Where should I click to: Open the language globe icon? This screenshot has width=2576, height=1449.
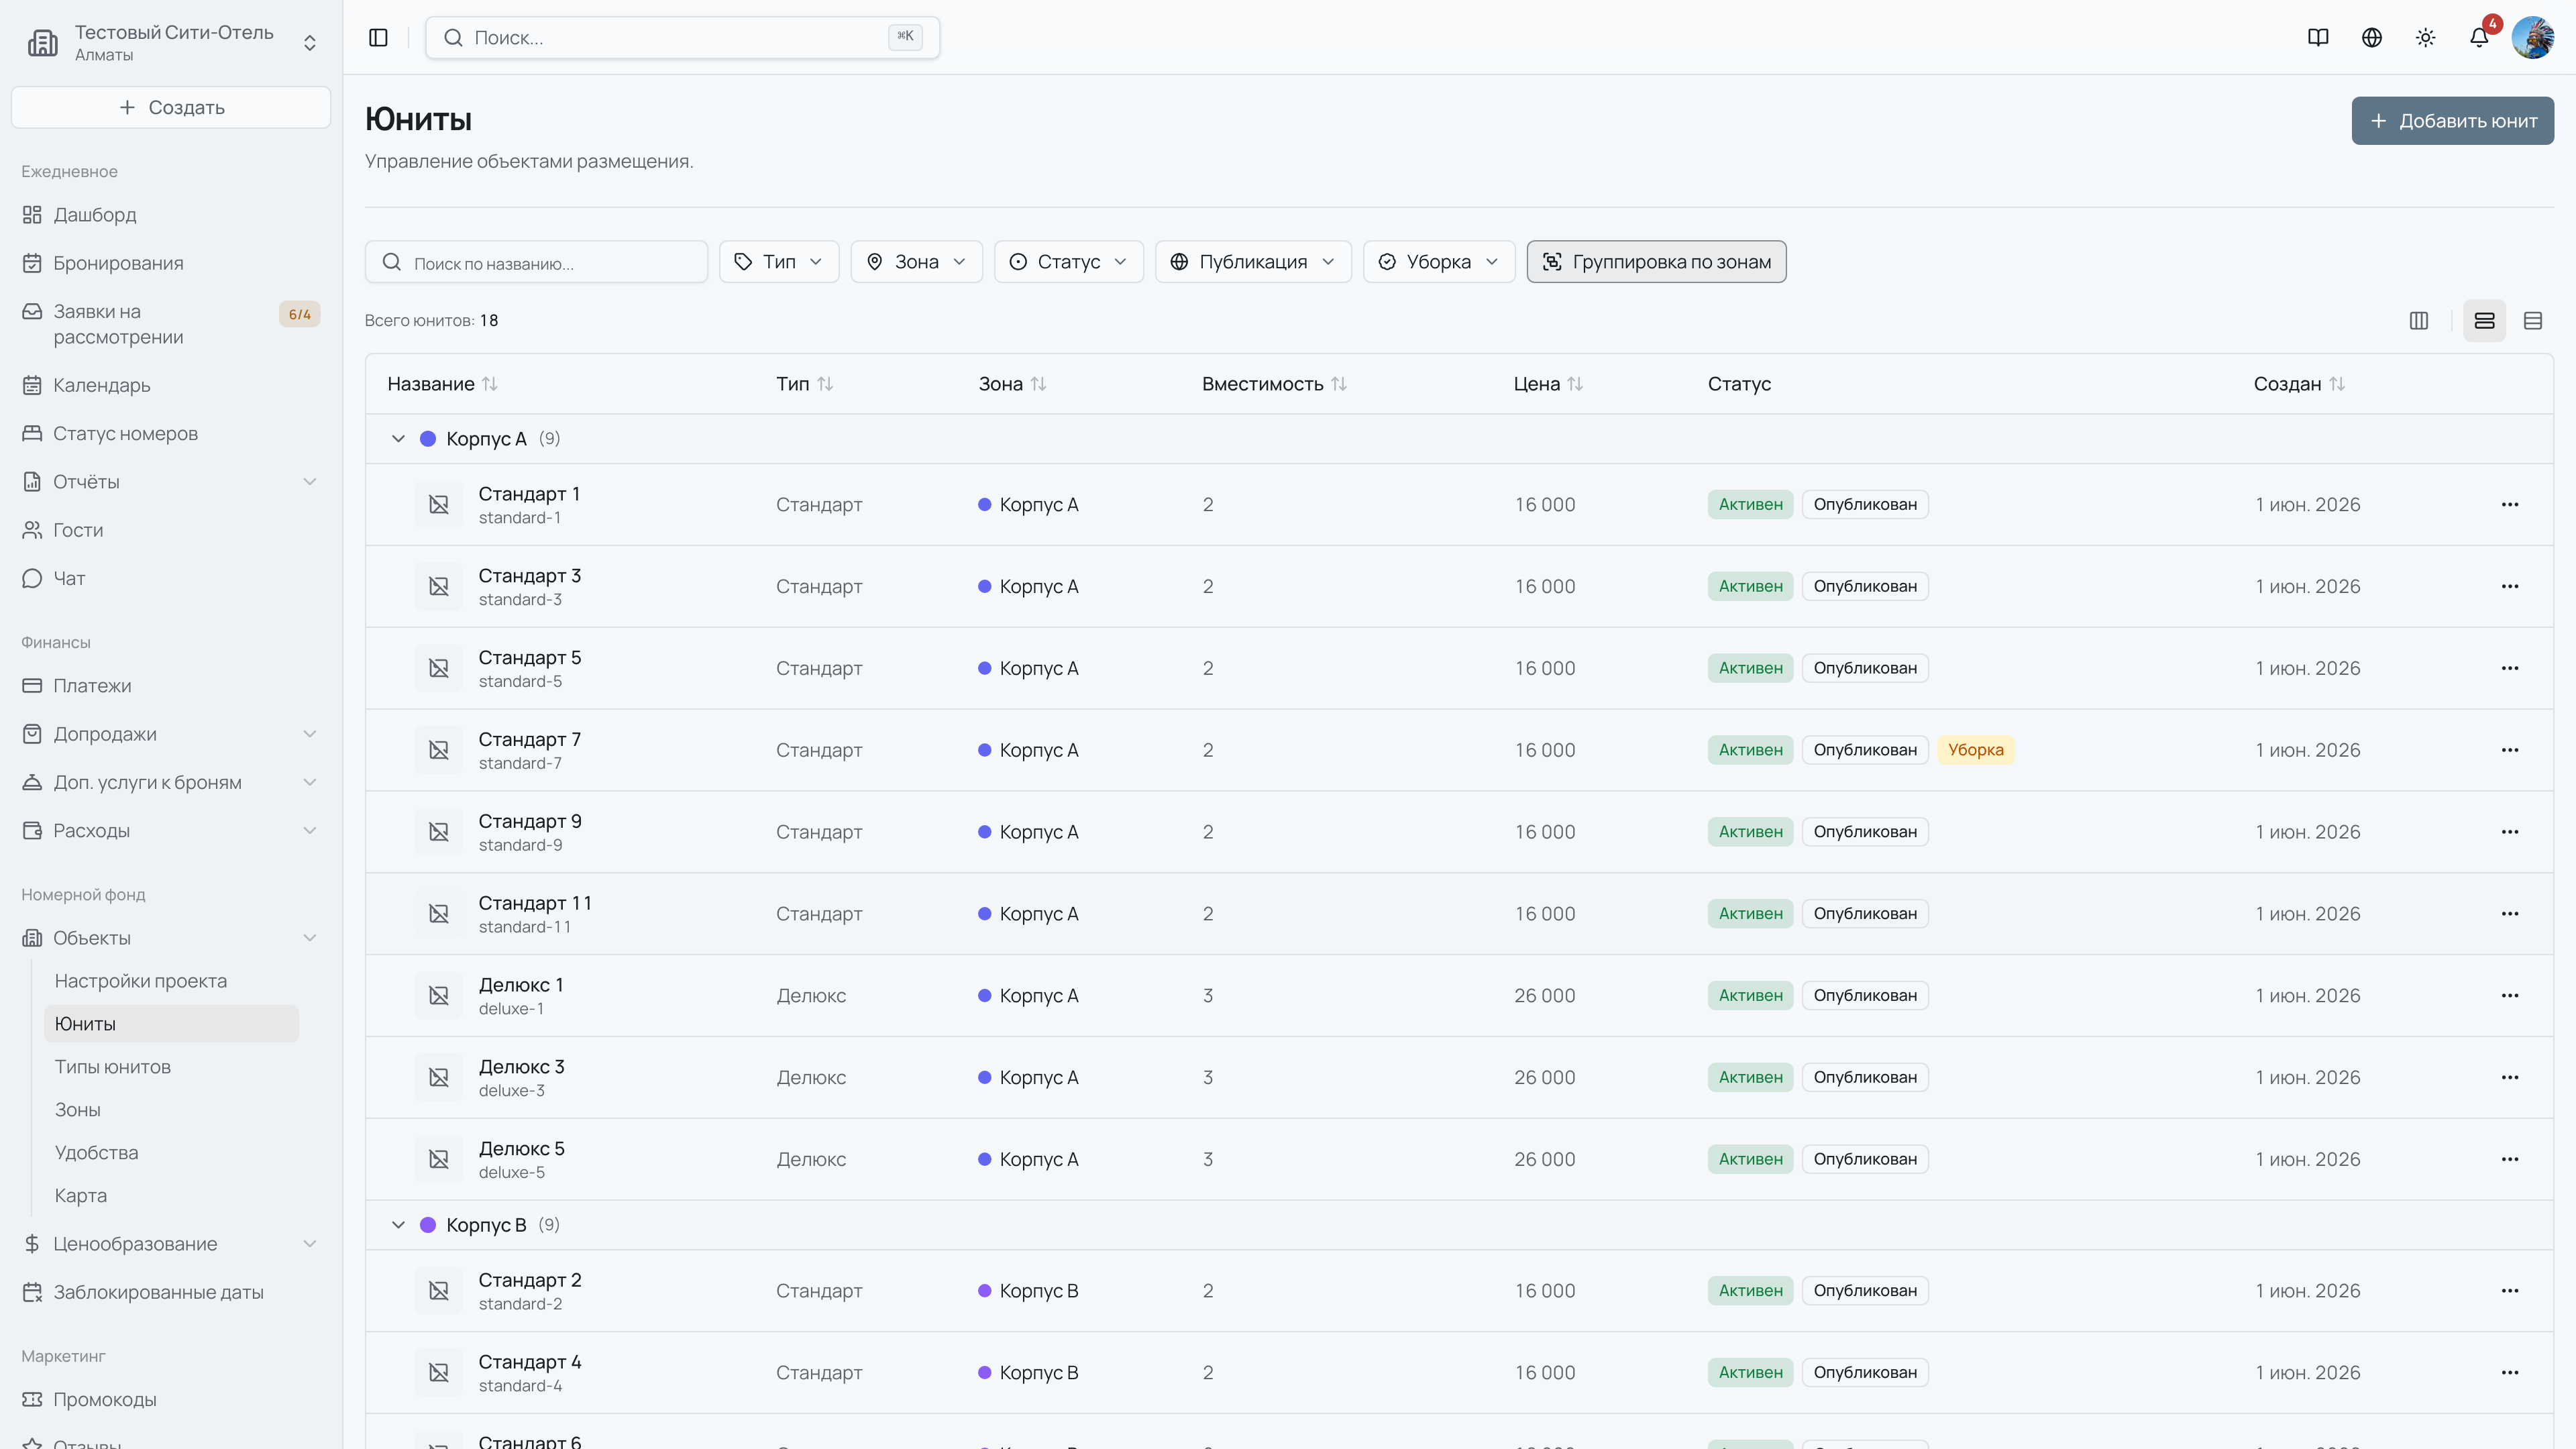(2372, 37)
